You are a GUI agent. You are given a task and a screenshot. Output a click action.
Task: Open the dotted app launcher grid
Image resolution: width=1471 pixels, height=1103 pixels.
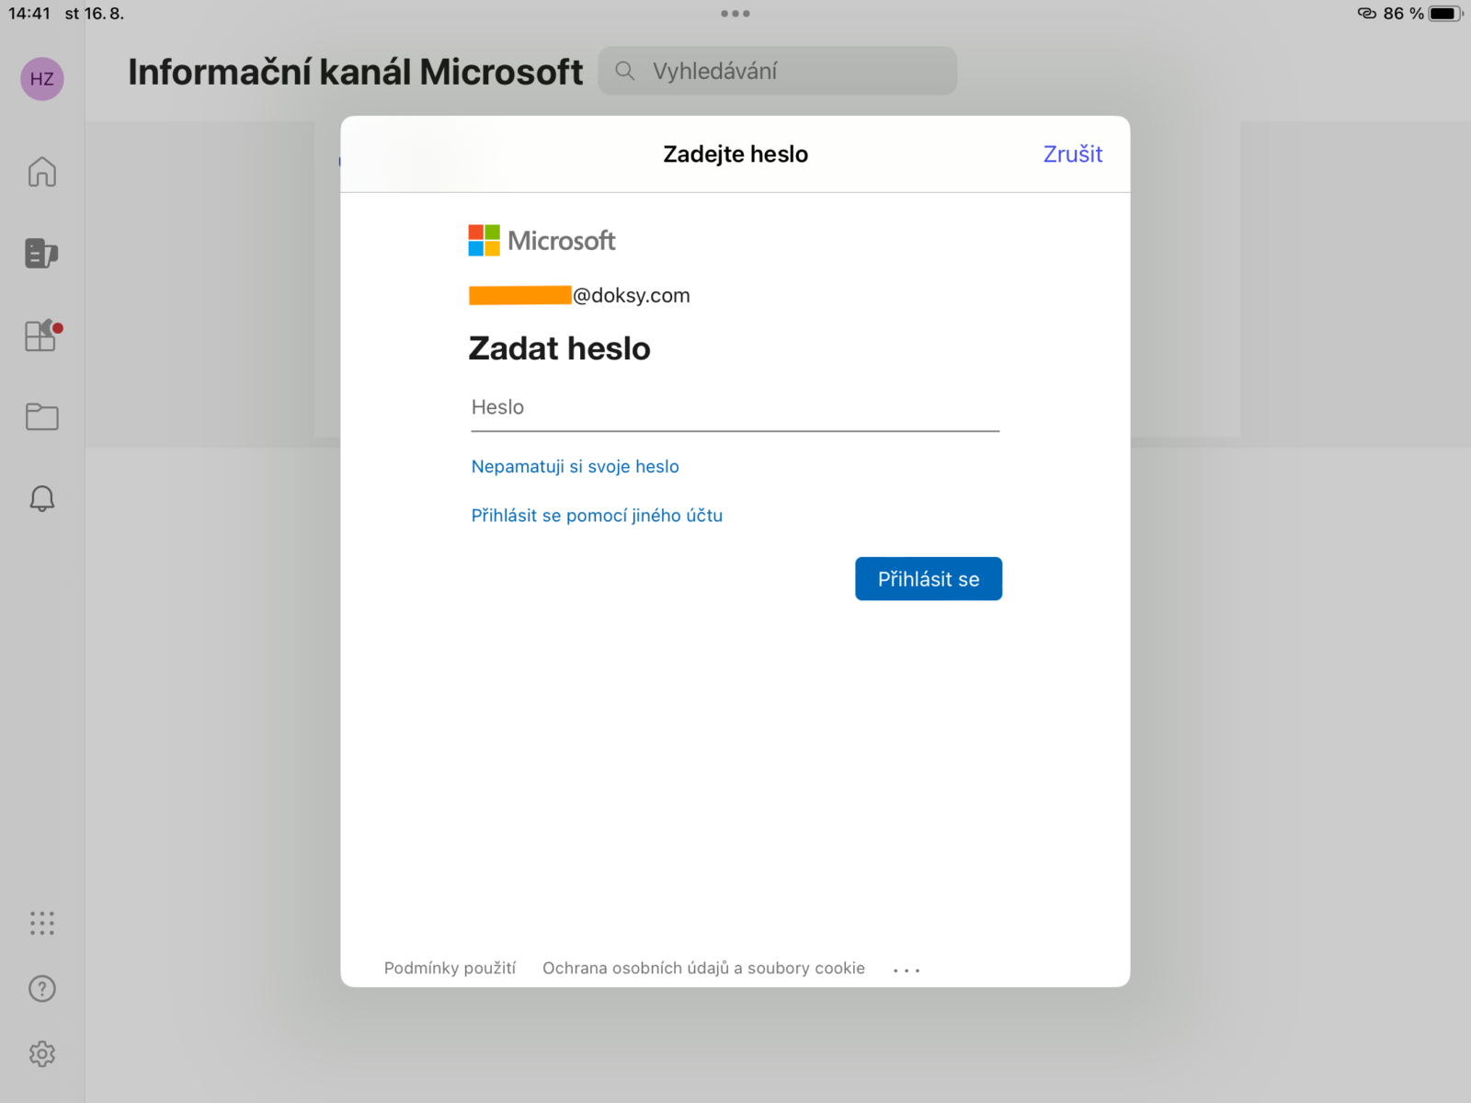41,923
